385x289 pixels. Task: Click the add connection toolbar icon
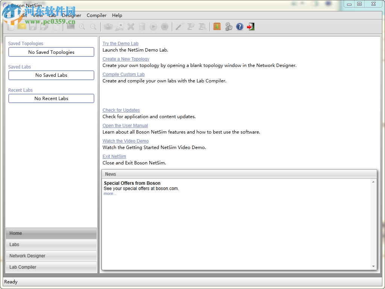click(120, 27)
